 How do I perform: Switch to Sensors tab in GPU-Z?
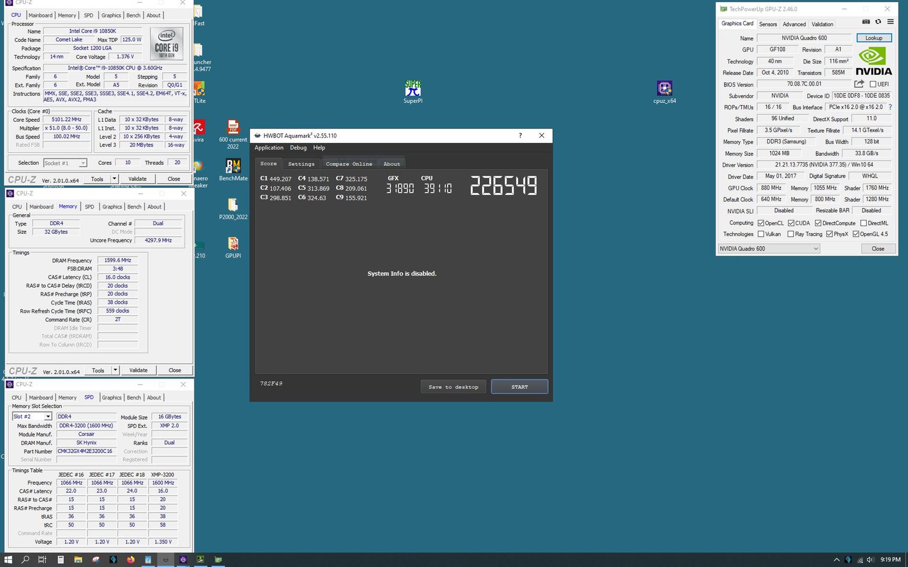pyautogui.click(x=768, y=24)
